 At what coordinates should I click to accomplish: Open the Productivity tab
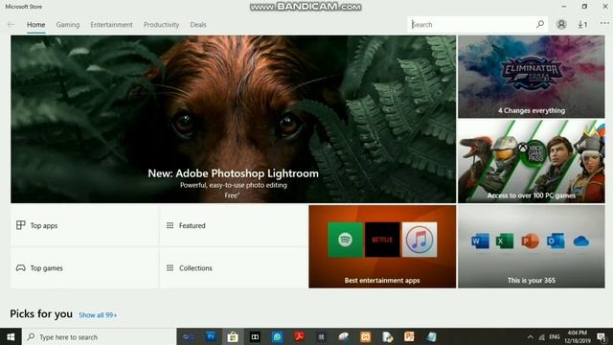(161, 24)
